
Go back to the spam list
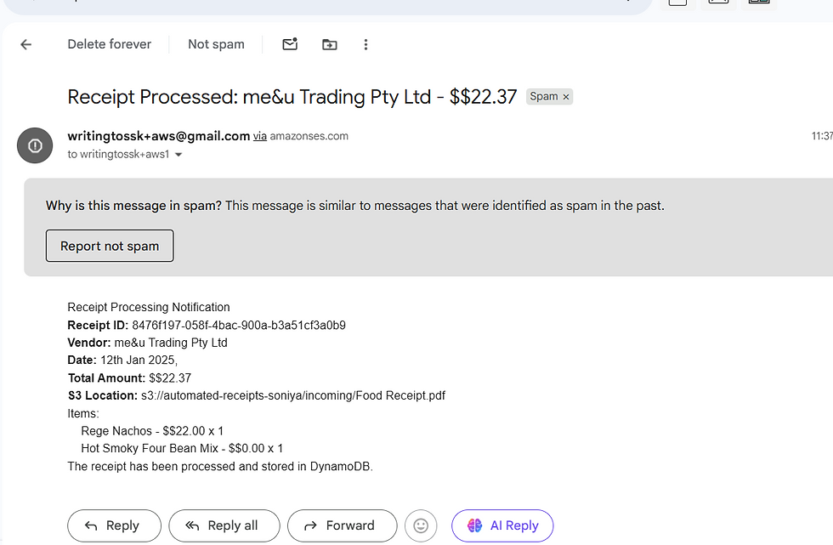(x=26, y=45)
